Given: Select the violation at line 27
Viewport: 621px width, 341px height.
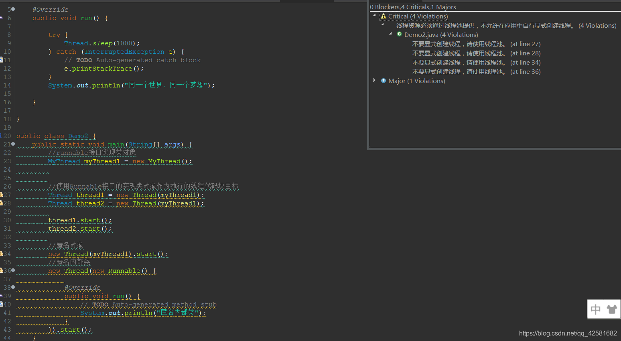Looking at the screenshot, I should [x=476, y=44].
